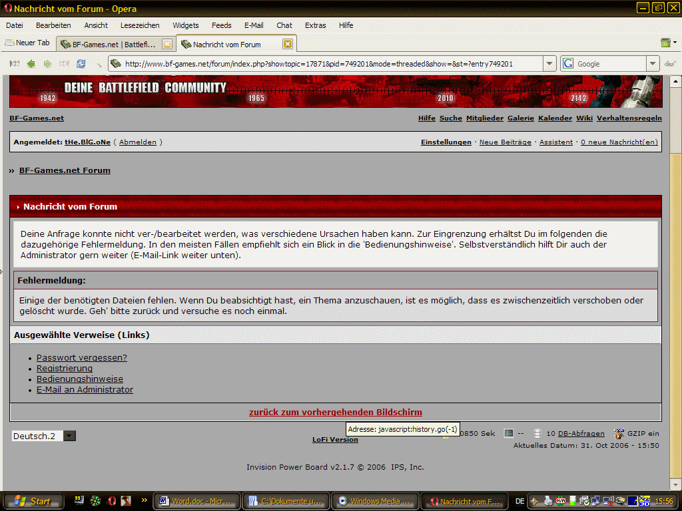This screenshot has height=511, width=682.
Task: Click the wand icon left of the address bar
Action: 99,64
